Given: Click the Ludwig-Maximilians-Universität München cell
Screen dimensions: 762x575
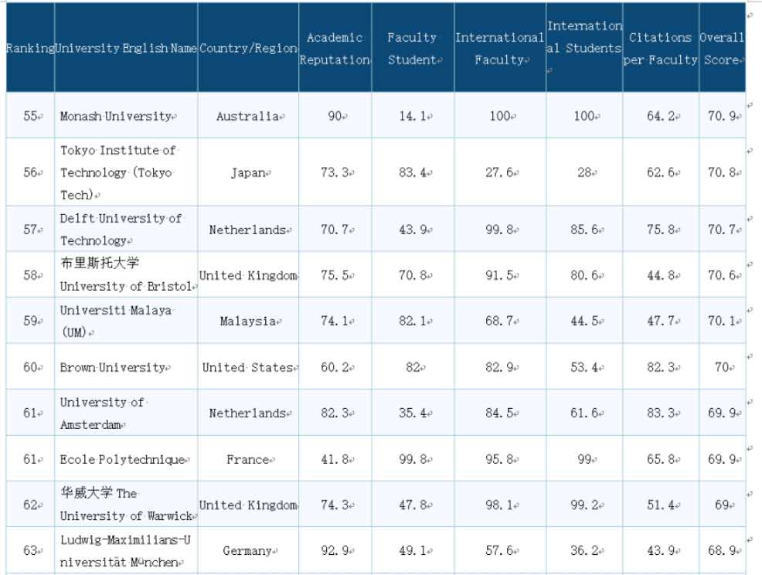Looking at the screenshot, I should pos(125,551).
